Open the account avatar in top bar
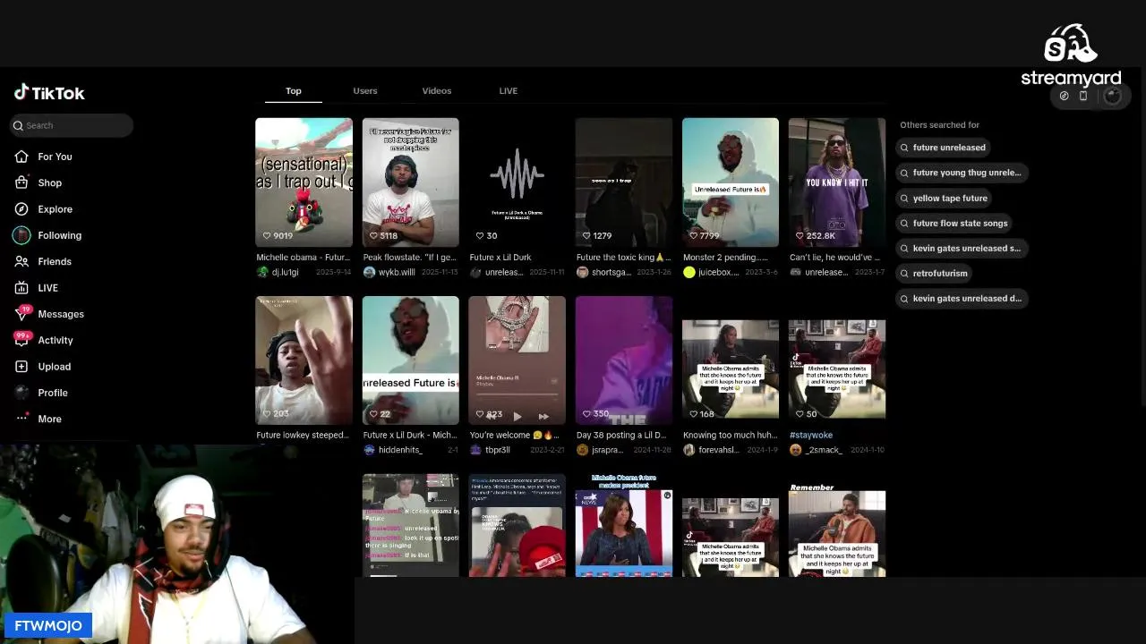1146x644 pixels. pos(1112,96)
